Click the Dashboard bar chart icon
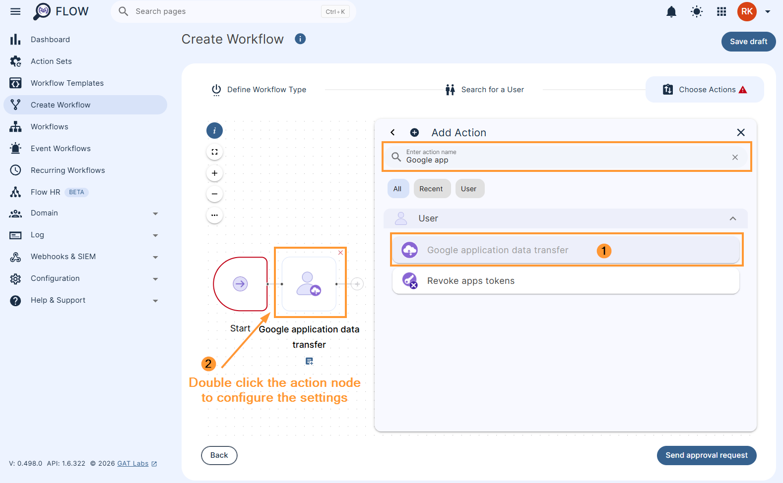 (x=15, y=40)
